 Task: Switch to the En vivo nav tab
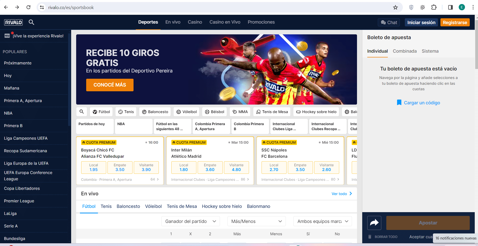173,22
